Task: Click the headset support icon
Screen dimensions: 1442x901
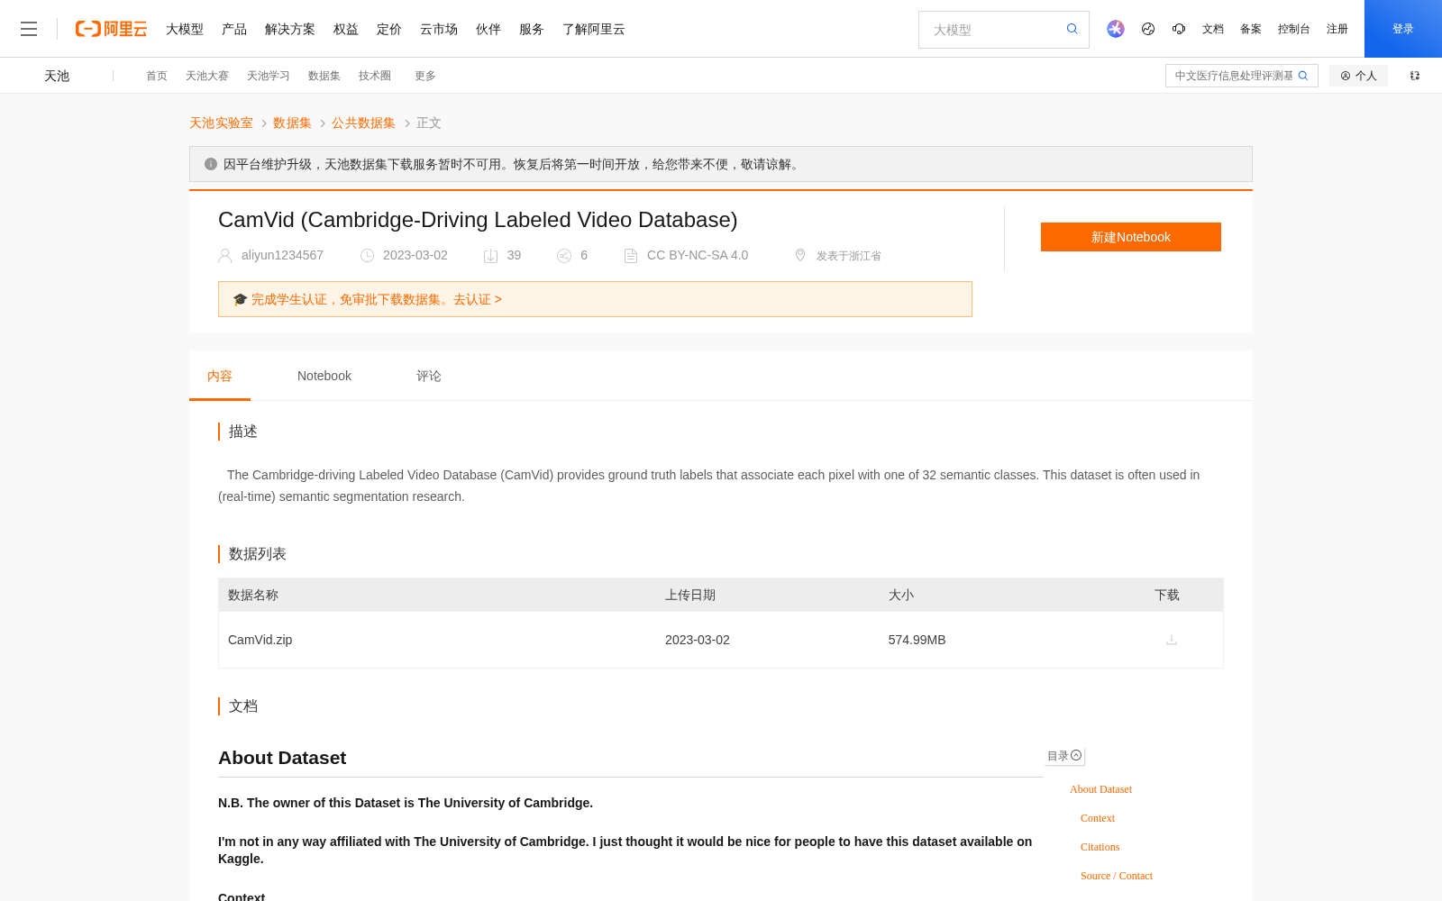Action: pyautogui.click(x=1179, y=29)
